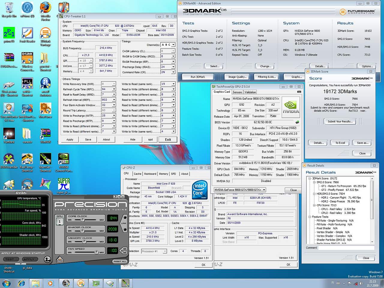384x288 pixels.
Task: Click the Windows Start orb
Action: tap(6, 283)
